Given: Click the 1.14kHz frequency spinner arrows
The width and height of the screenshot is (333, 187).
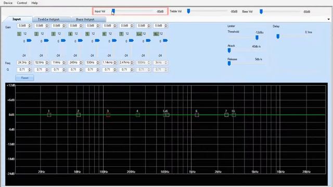Looking at the screenshot, I should pyautogui.click(x=115, y=62).
